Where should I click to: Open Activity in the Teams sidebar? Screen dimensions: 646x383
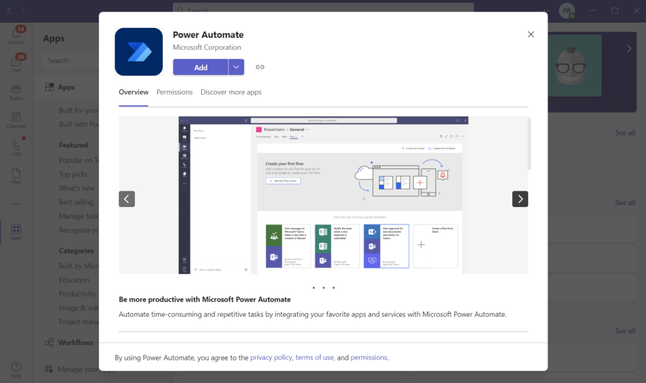16,35
